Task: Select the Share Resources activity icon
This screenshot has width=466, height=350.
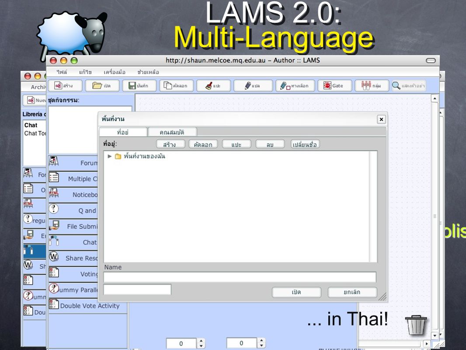Action: click(x=54, y=256)
